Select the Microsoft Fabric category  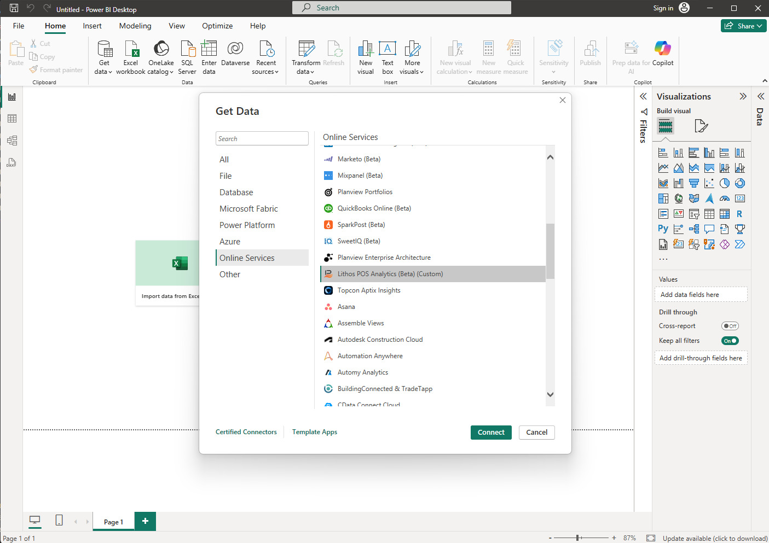coord(262,209)
